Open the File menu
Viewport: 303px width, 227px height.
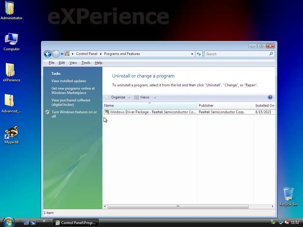tap(51, 63)
